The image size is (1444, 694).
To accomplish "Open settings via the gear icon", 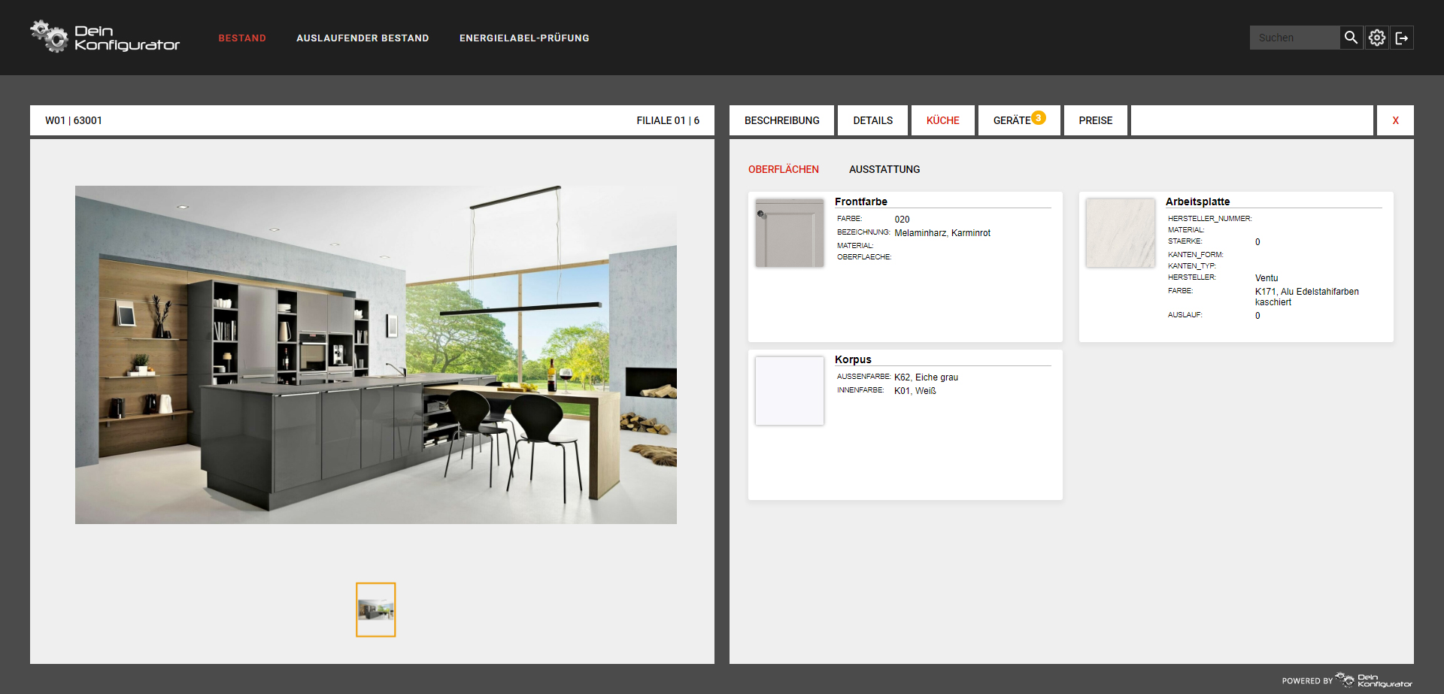I will (x=1376, y=38).
